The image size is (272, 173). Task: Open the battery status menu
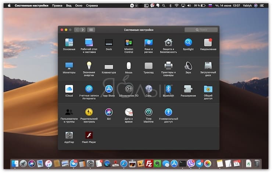pos(200,6)
